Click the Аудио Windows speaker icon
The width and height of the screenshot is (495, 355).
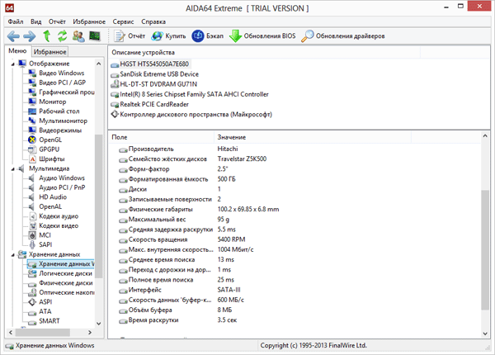click(31, 177)
